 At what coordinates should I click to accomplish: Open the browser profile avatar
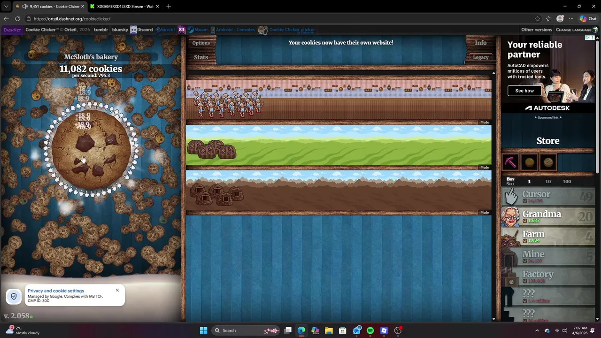pos(560,19)
